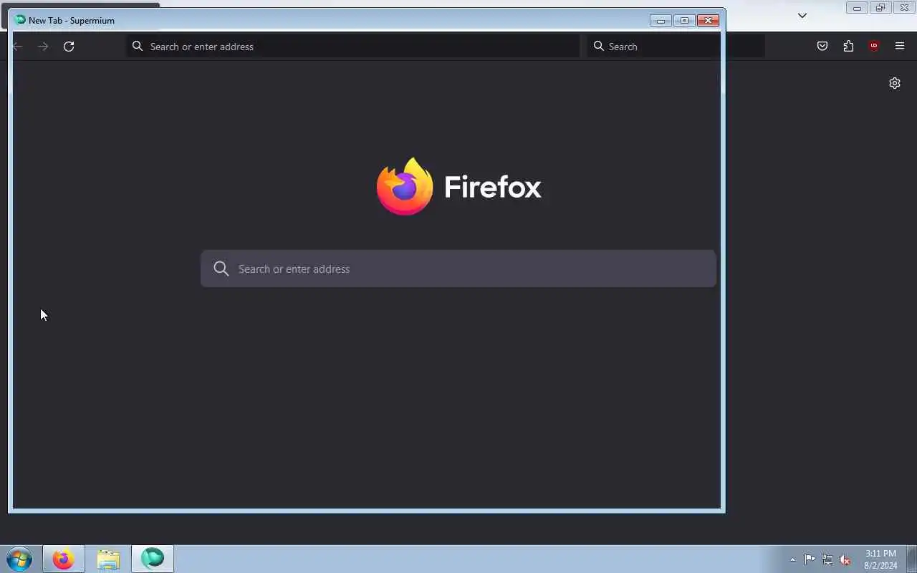Screen dimensions: 917x573
Task: Switch to Firefox in the taskbar
Action: pos(64,559)
